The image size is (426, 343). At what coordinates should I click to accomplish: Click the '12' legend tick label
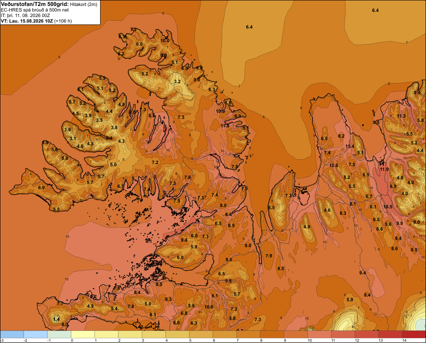tap(357, 340)
